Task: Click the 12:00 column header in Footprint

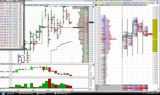Action: click(x=140, y=5)
